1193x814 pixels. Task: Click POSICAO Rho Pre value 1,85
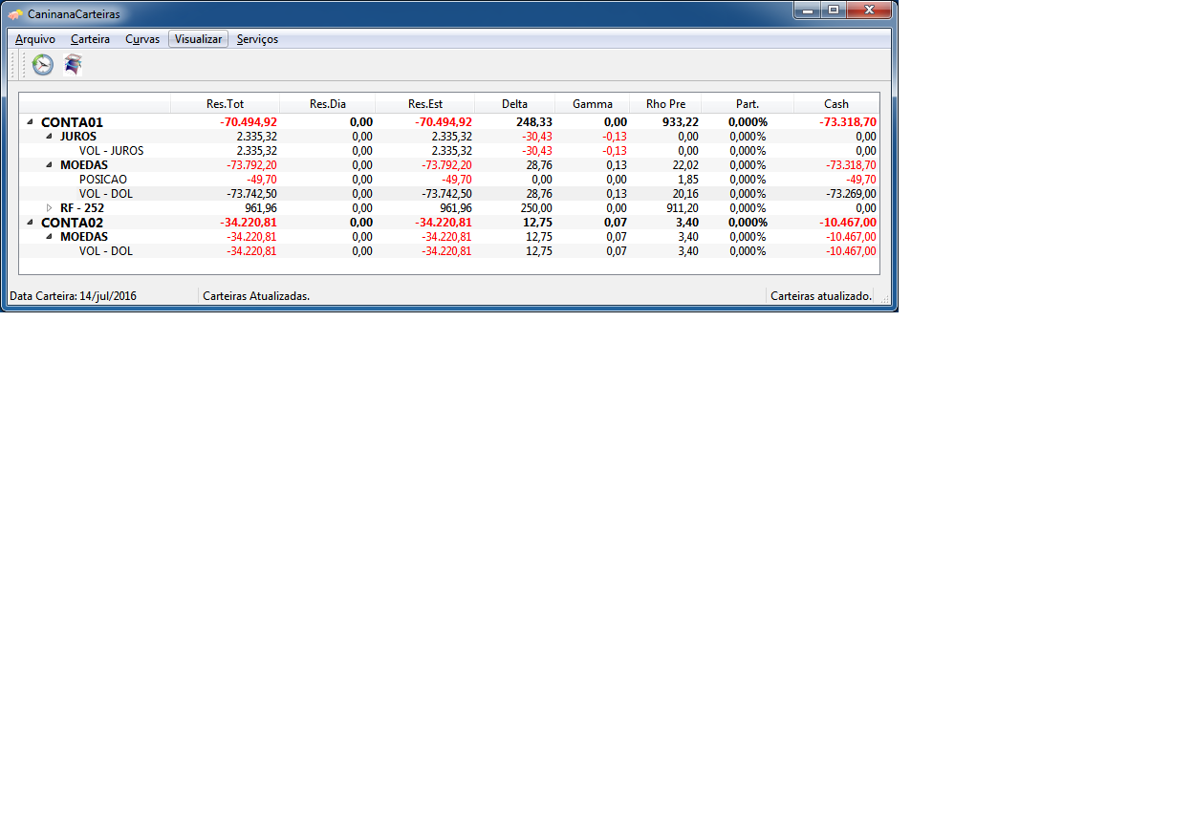tap(688, 180)
